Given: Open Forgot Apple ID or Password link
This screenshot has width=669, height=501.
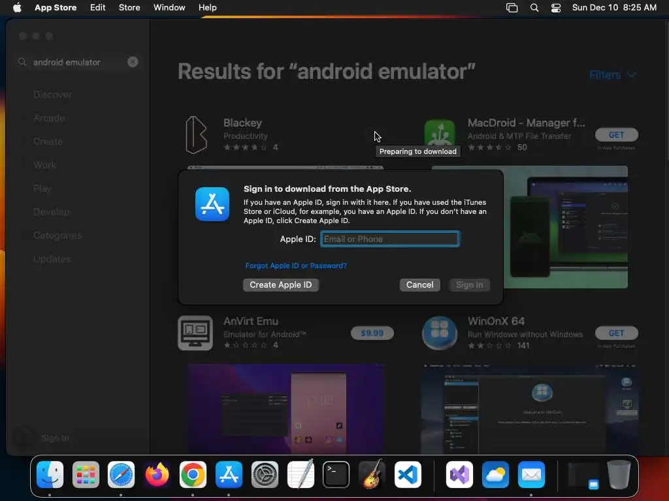Looking at the screenshot, I should tap(296, 266).
